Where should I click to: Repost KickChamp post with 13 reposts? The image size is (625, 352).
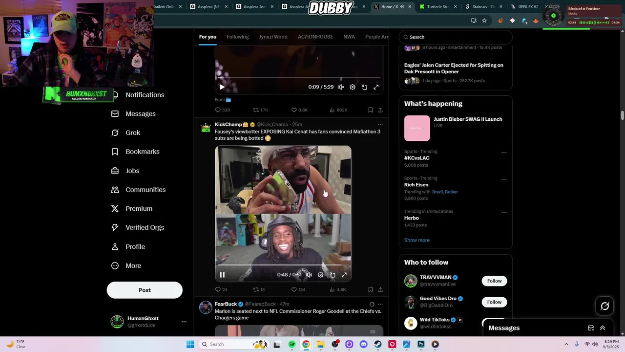(x=259, y=289)
